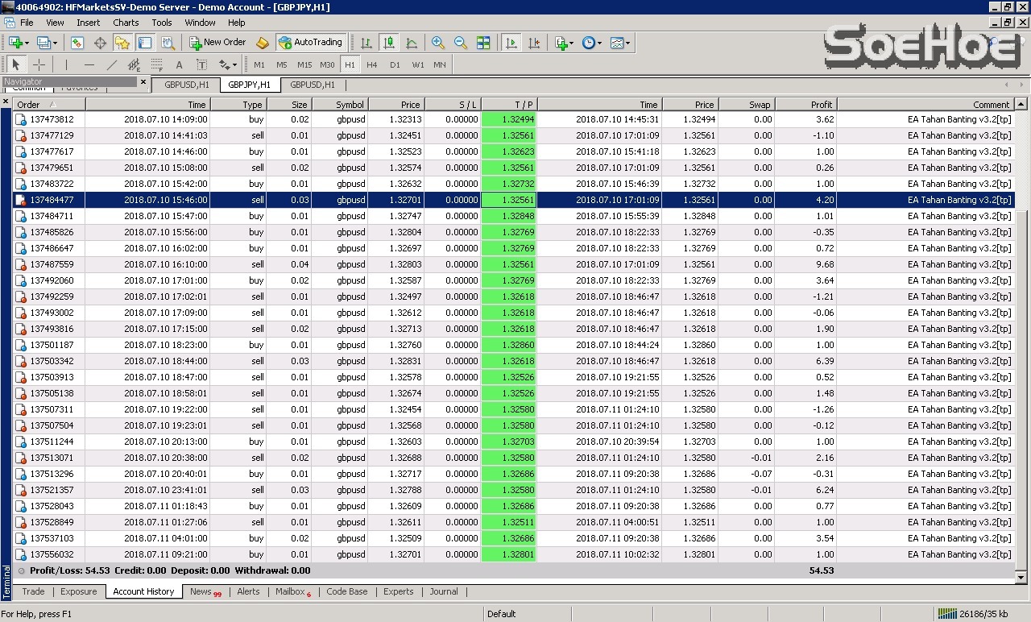Expand the new chart dropdown arrow
Screen dimensions: 1031x622
pyautogui.click(x=27, y=43)
